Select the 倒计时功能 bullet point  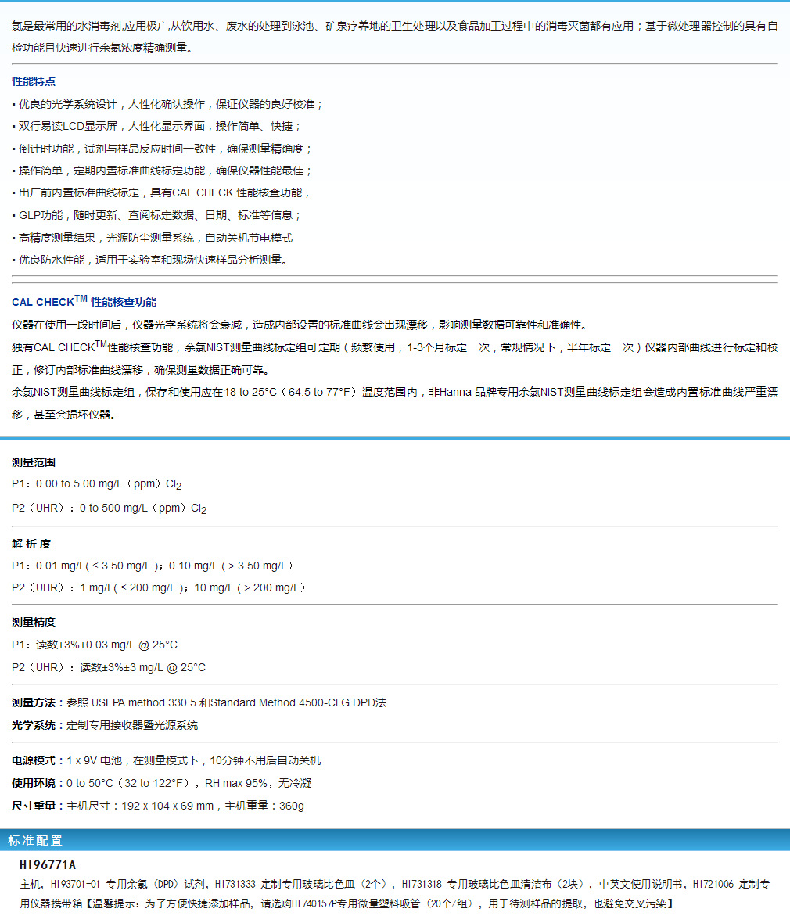coord(162,149)
